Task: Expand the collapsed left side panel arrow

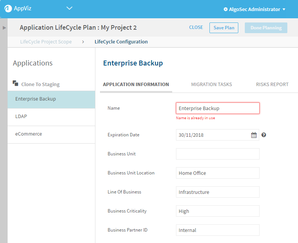Action: 4,28
